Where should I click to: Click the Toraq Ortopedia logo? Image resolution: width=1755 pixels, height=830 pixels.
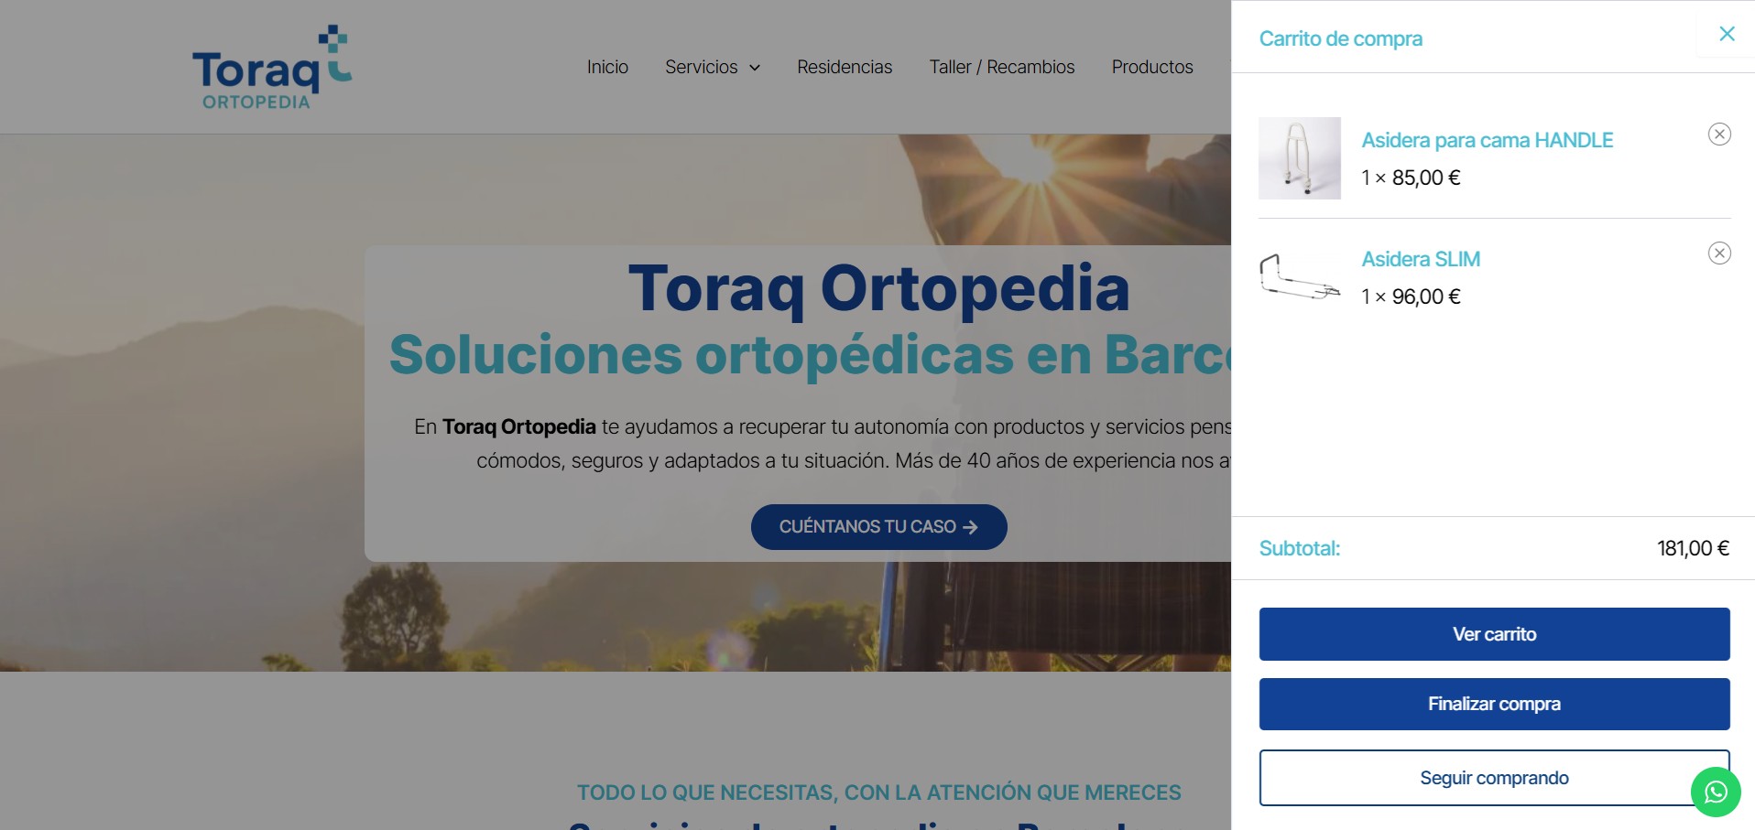pos(271,68)
